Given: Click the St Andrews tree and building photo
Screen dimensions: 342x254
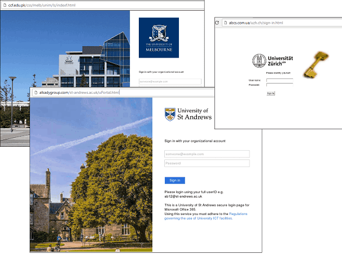Looking at the screenshot, I should click(91, 174).
